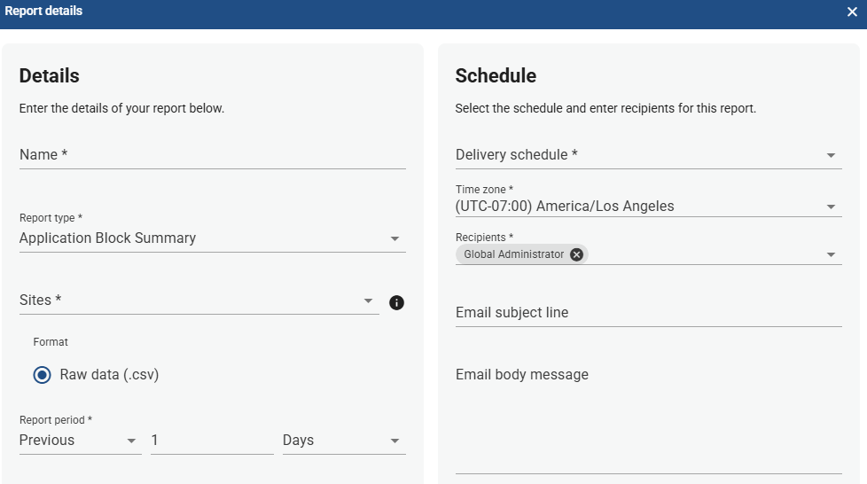Click the America/Los Angeles time zone text
The image size is (867, 484).
pos(605,207)
